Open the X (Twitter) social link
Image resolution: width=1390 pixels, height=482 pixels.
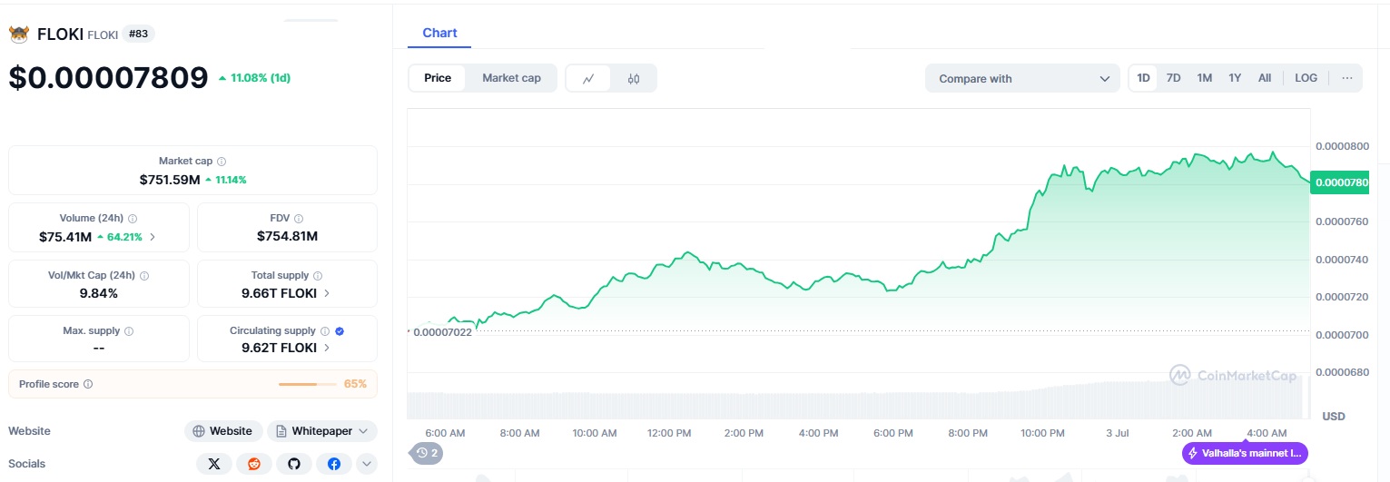(x=213, y=464)
